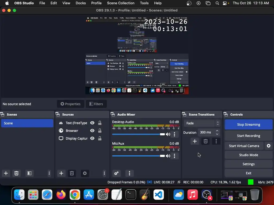Undock the Scenes panel float icon
This screenshot has height=205, width=274.
tap(2, 114)
